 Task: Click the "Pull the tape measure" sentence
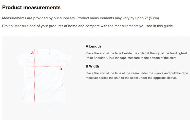143,58
